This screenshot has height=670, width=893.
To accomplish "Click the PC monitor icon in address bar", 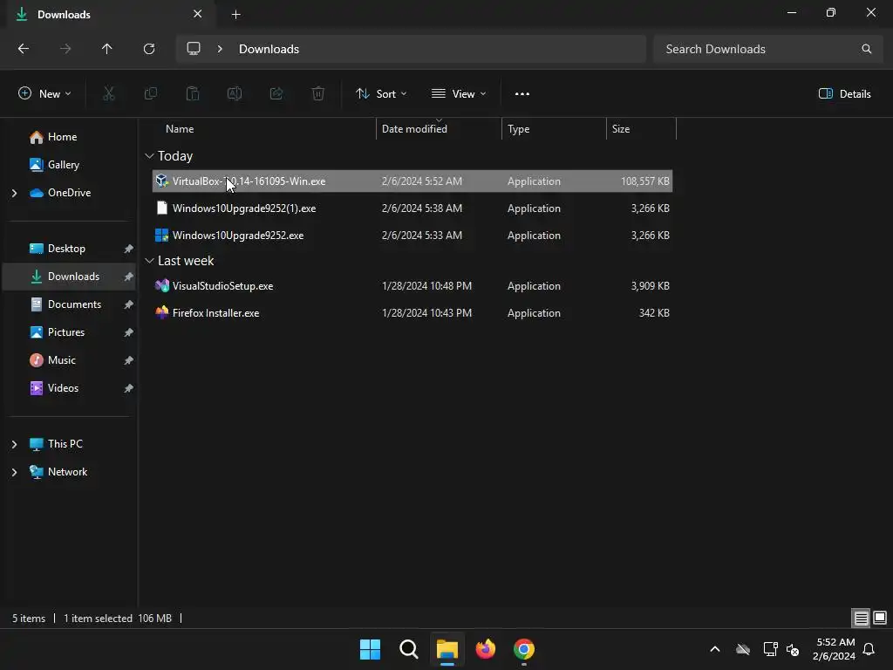I will tap(194, 49).
